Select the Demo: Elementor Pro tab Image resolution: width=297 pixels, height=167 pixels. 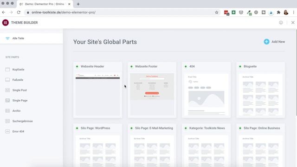(45, 4)
